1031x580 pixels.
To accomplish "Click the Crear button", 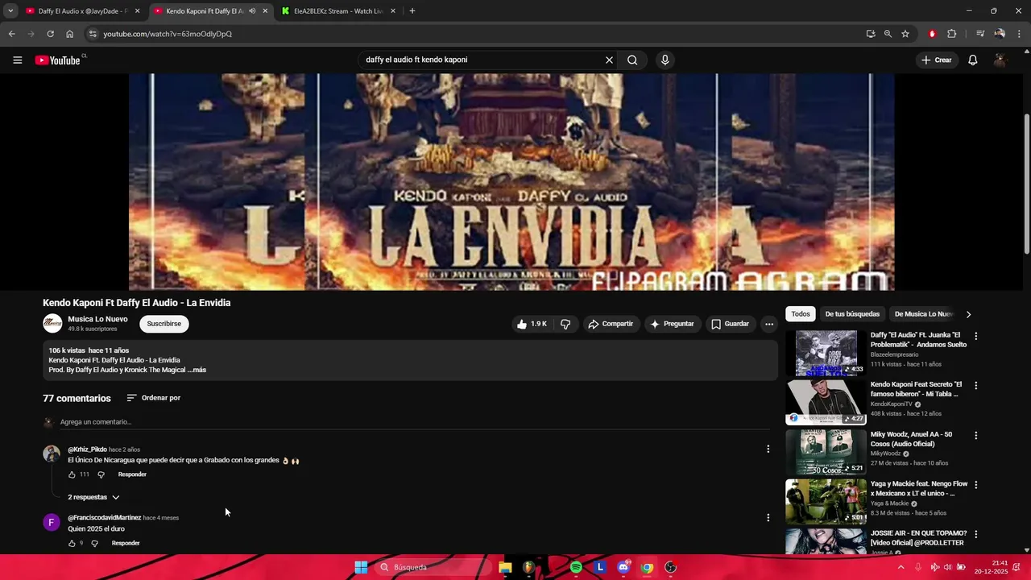I will (x=937, y=60).
